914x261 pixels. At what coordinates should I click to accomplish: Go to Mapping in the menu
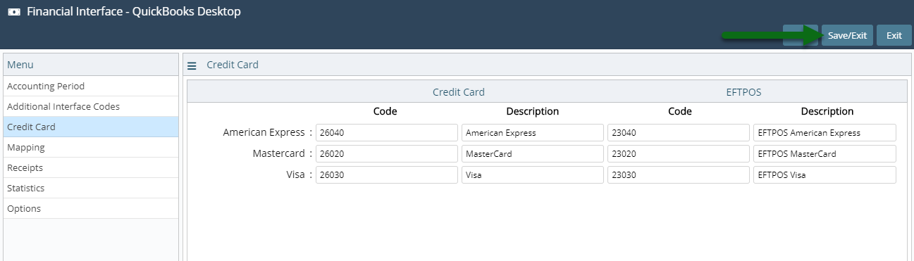(x=91, y=147)
